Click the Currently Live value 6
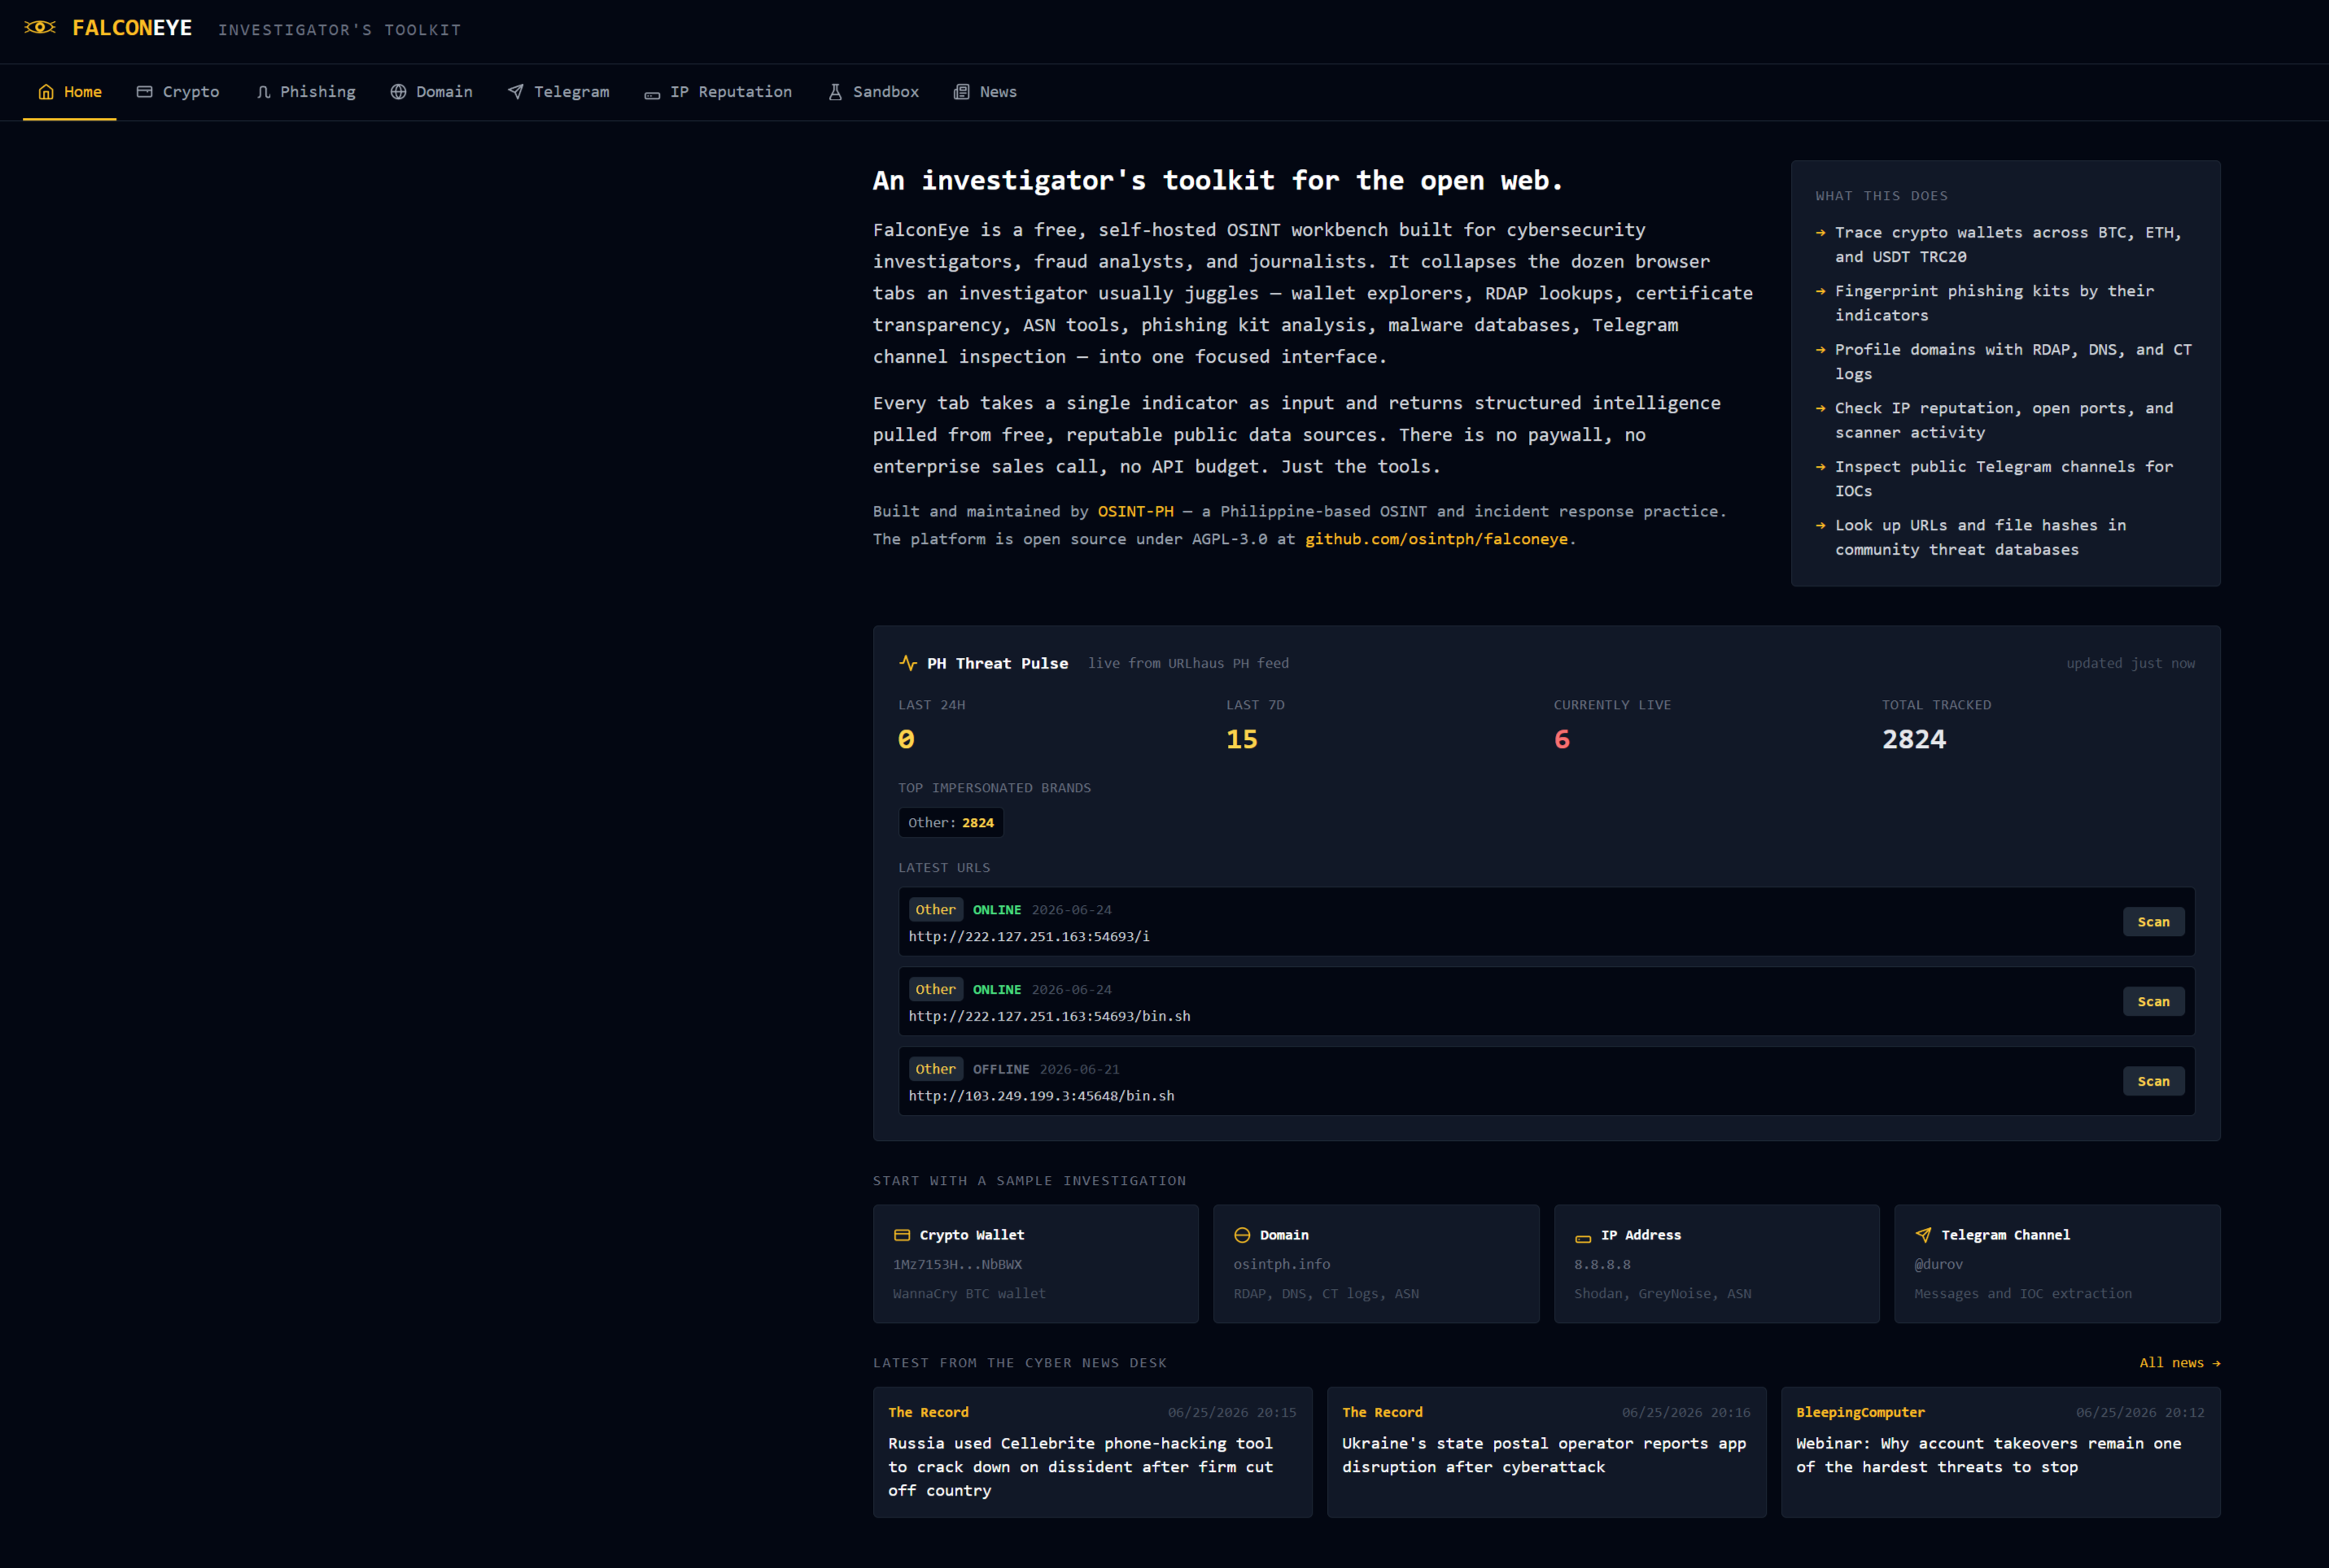Screen dimensions: 2329x1568 [x=1562, y=739]
